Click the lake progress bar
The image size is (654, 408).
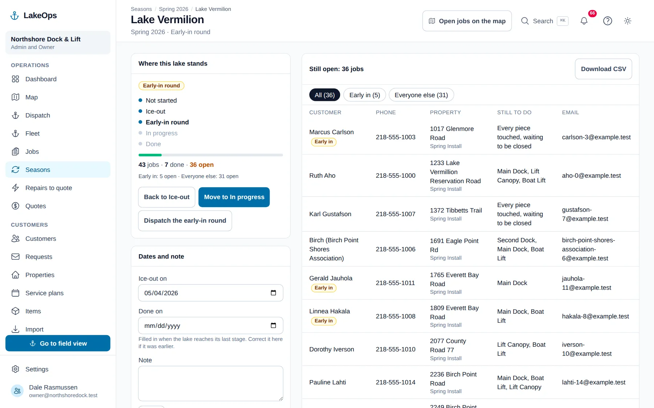pos(210,155)
